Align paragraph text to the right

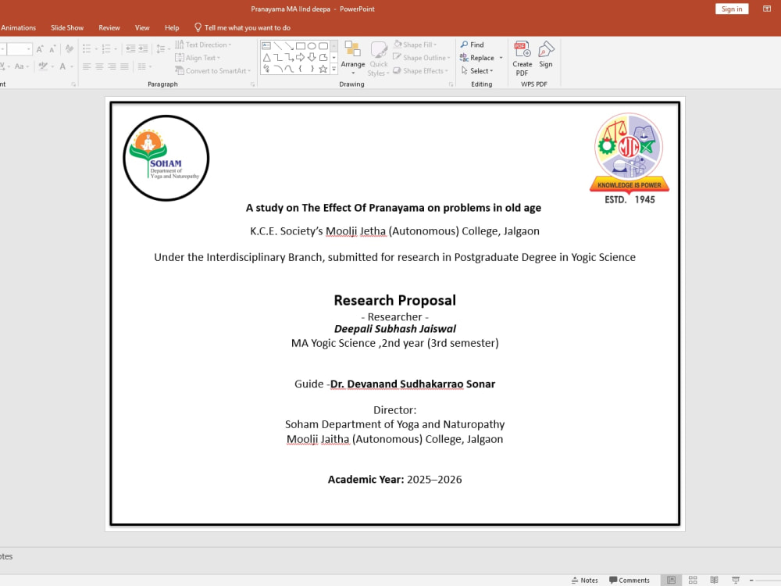tap(112, 66)
